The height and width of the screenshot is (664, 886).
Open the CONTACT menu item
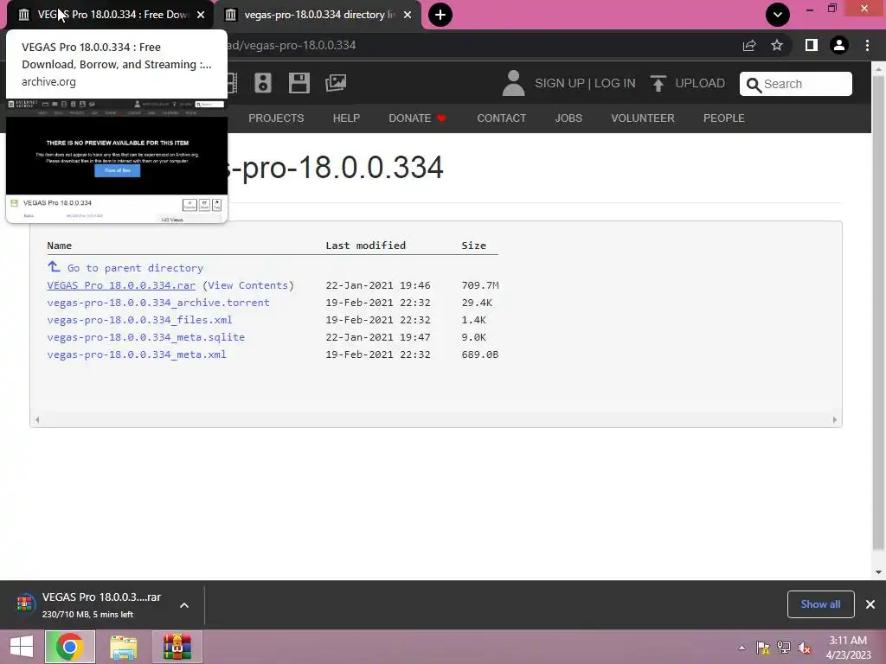[501, 118]
